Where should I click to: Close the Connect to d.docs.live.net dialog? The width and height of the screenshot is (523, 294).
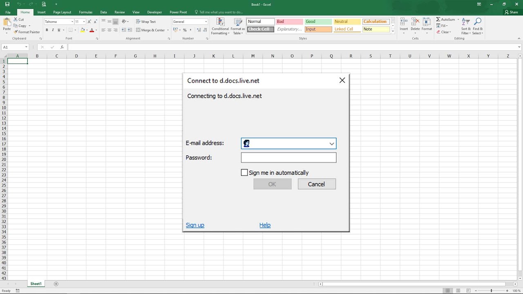[x=342, y=80]
